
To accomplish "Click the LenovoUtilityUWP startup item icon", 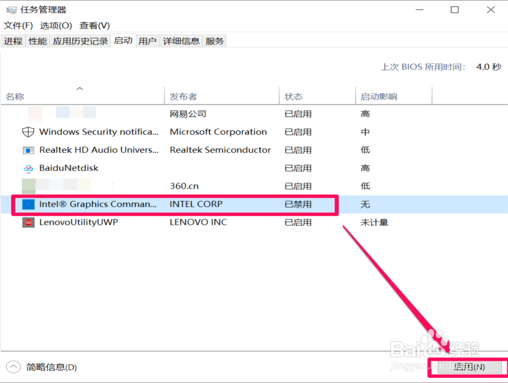I will click(29, 222).
